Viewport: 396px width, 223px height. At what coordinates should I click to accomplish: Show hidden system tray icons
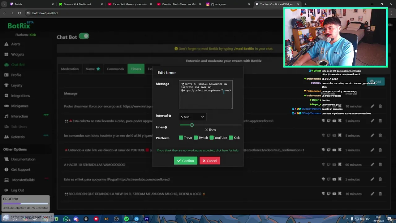(347, 219)
